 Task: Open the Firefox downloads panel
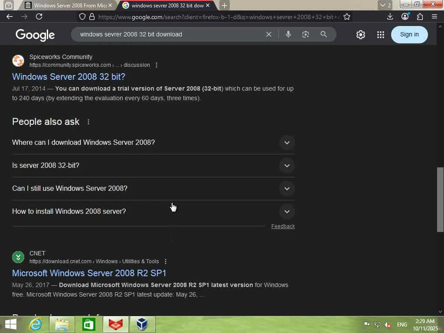tap(390, 17)
